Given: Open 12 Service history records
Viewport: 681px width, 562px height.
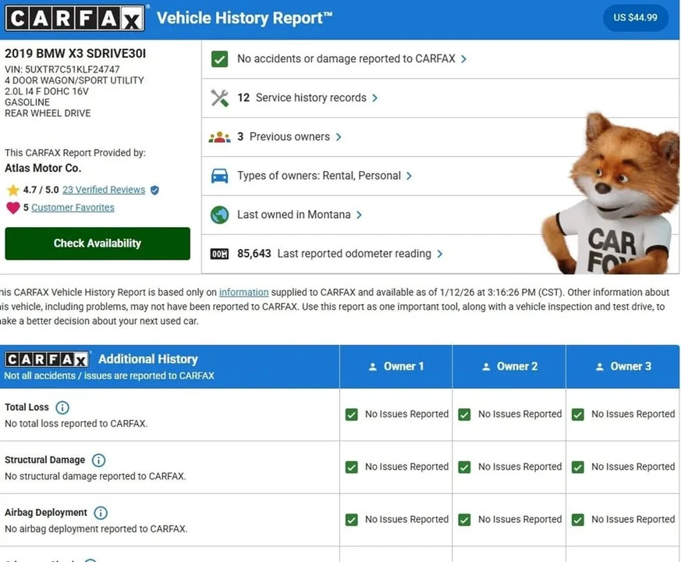Looking at the screenshot, I should click(441, 98).
